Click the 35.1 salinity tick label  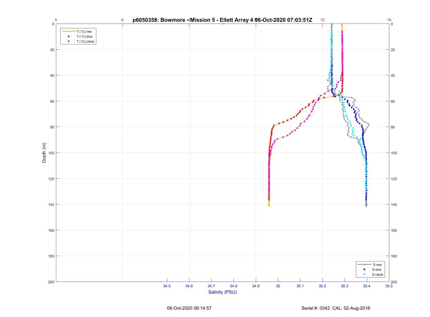pos(300,286)
